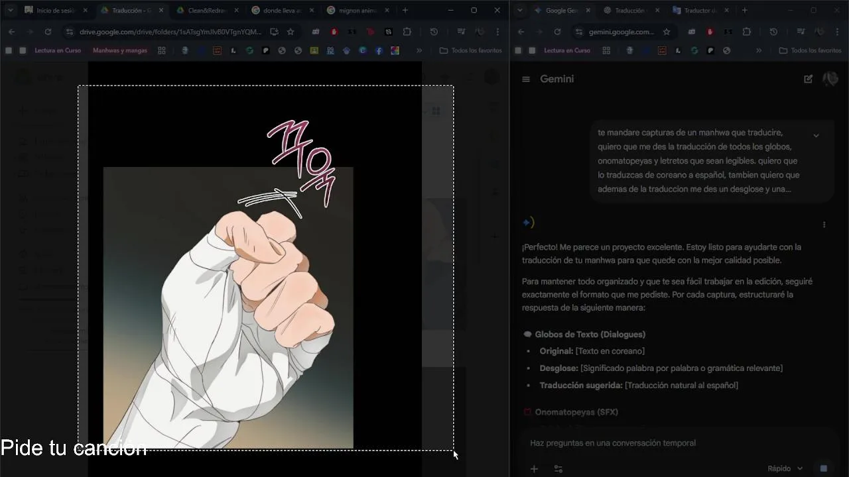
Task: Go back in the left browser window
Action: 11,32
